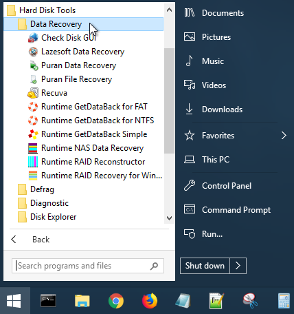The image size is (294, 314).
Task: Click the search magnifier icon
Action: 155,266
